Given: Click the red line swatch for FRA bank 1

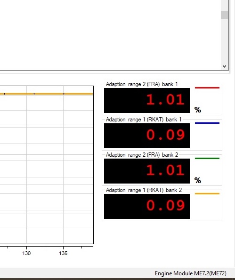Looking at the screenshot, I should click(207, 88).
